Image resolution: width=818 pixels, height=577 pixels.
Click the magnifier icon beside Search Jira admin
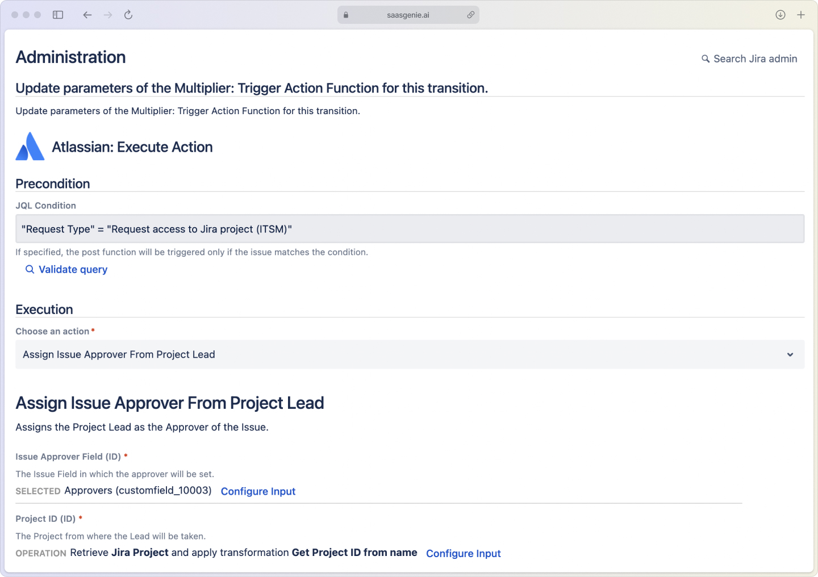tap(706, 58)
